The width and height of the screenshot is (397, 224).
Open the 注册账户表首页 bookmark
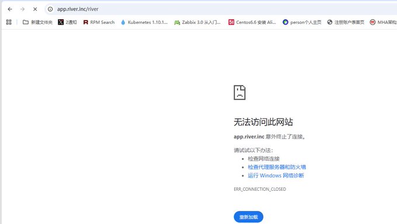[346, 22]
